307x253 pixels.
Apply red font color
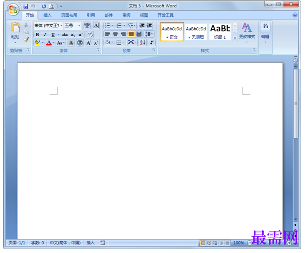(49, 43)
